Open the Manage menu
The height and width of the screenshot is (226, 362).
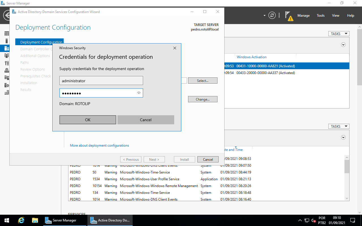[x=303, y=16]
